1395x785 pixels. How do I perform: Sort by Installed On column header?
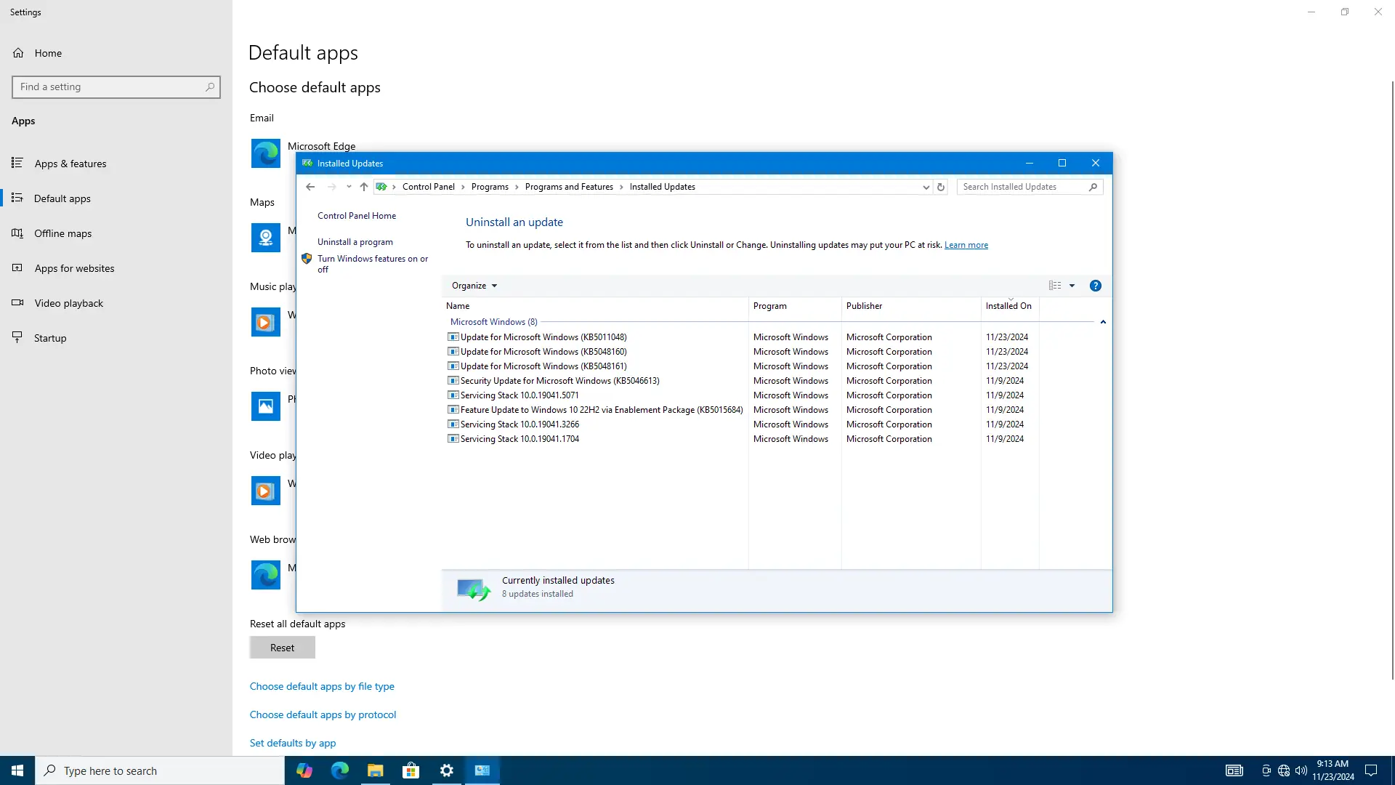[1008, 306]
